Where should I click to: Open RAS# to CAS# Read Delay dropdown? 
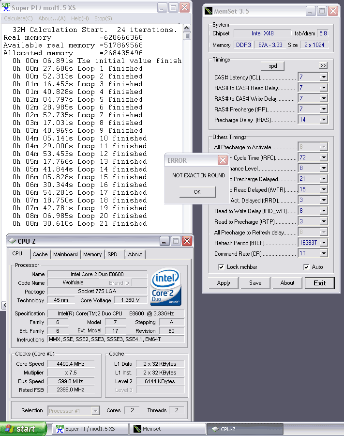[324, 88]
